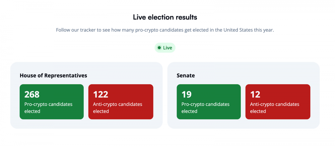This screenshot has height=146, width=335.
Task: Click the 'Live election results' page heading
Action: coord(165,17)
